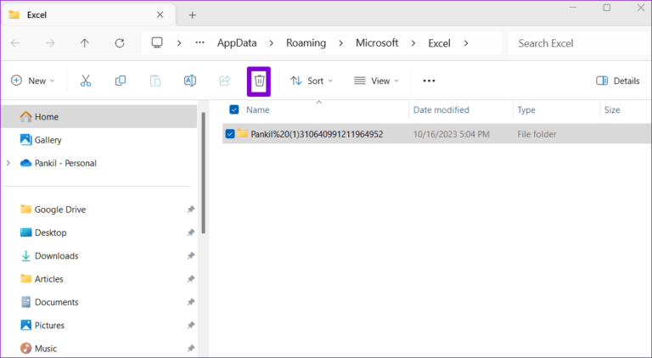Open the New dropdown menu
The height and width of the screenshot is (358, 652).
[32, 81]
